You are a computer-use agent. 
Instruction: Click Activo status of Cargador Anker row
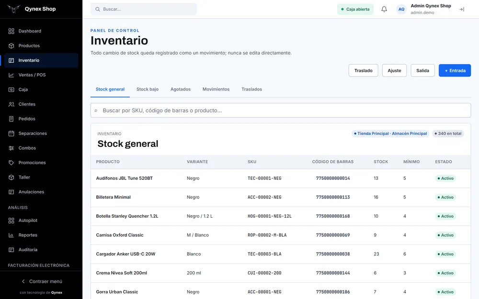[445, 254]
